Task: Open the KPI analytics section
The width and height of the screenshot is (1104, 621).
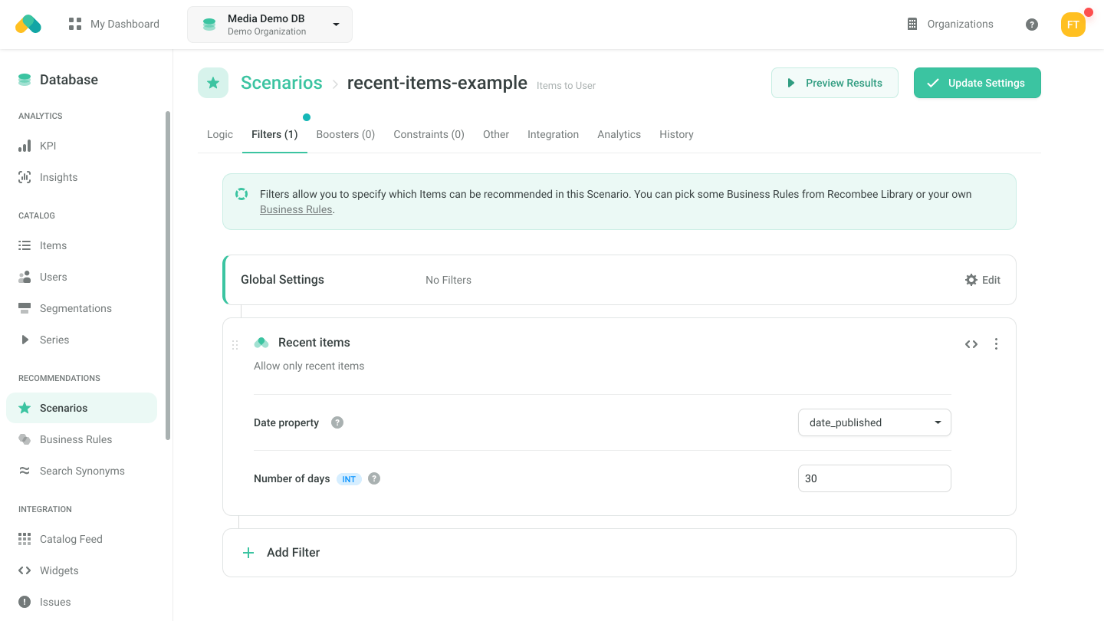Action: point(48,146)
